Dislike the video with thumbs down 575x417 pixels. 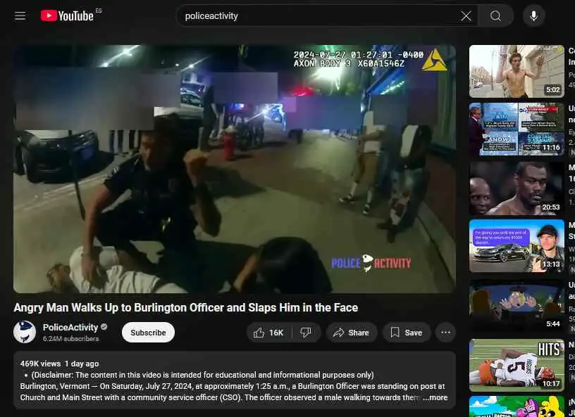coord(306,333)
